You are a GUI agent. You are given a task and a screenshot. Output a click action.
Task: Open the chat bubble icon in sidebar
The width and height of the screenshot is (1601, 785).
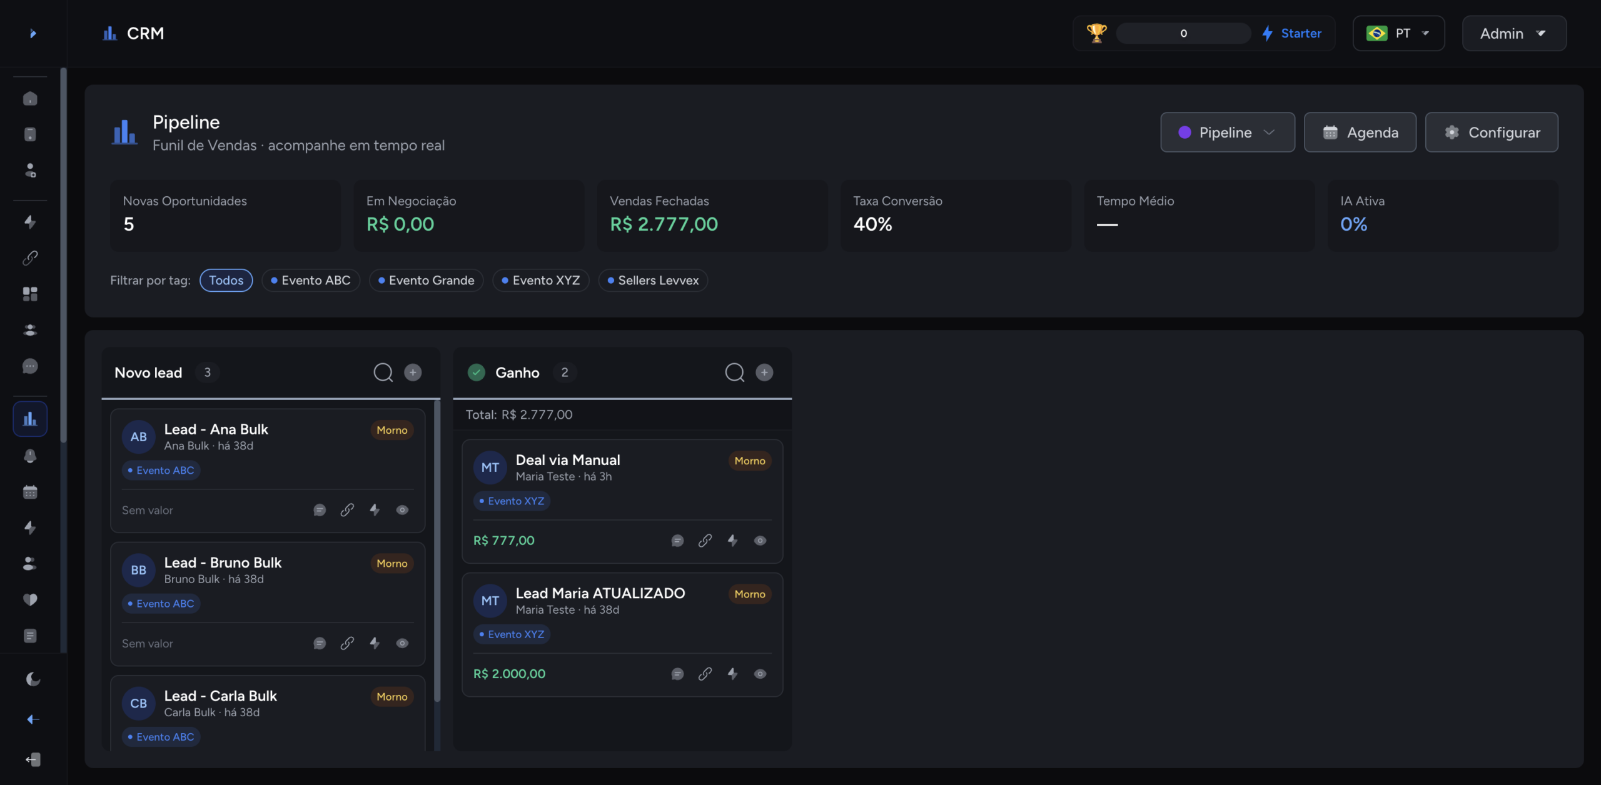point(30,366)
